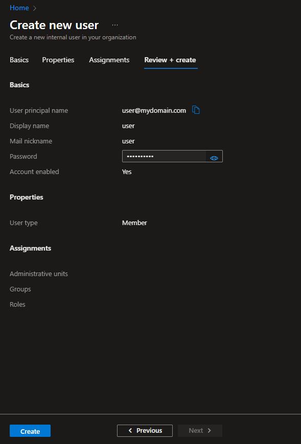Click the Roles label under Assignments
301x444 pixels.
[17, 304]
